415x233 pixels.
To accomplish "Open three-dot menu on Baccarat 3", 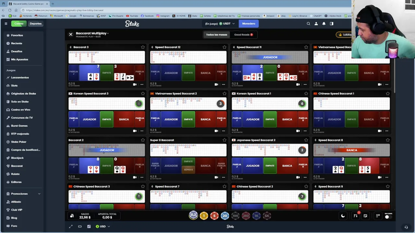I will 142,84.
